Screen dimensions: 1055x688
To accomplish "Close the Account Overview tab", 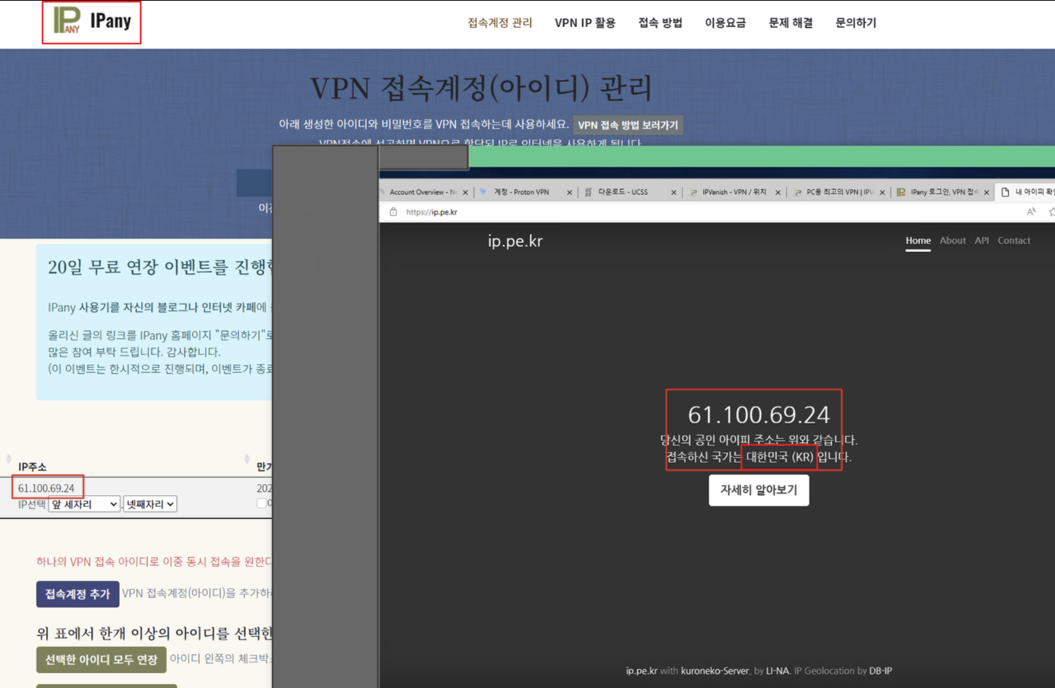I will (466, 193).
